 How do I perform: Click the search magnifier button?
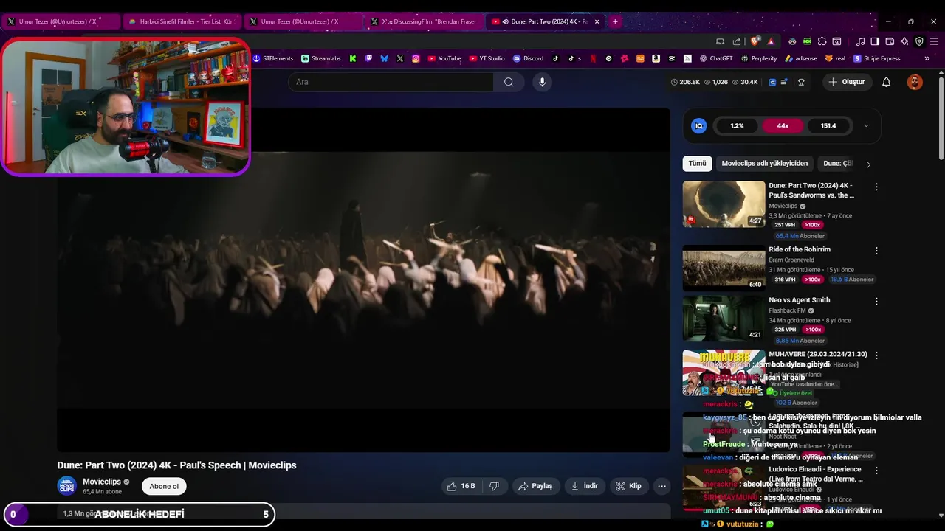[x=509, y=82]
